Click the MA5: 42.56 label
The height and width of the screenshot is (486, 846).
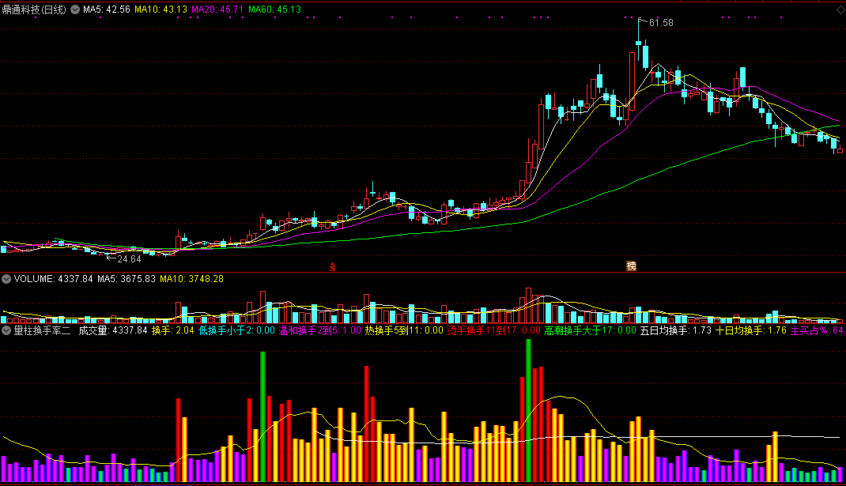(107, 9)
